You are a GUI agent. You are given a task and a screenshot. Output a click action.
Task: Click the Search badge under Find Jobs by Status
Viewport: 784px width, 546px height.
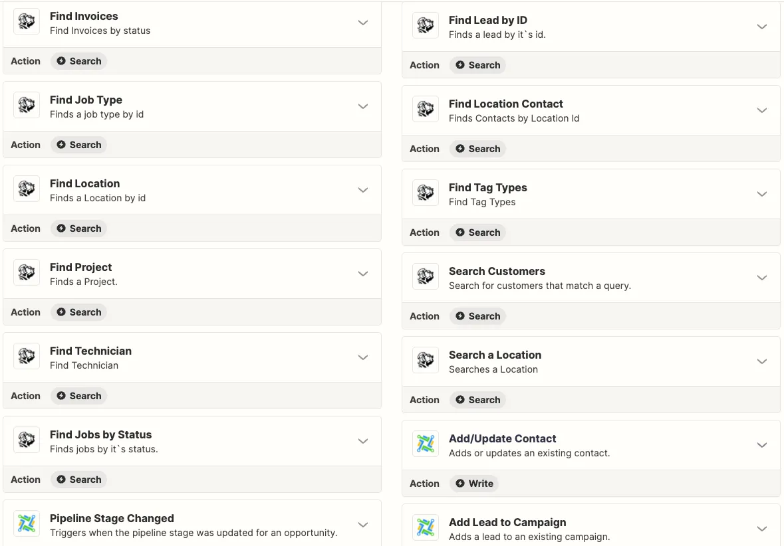(79, 480)
